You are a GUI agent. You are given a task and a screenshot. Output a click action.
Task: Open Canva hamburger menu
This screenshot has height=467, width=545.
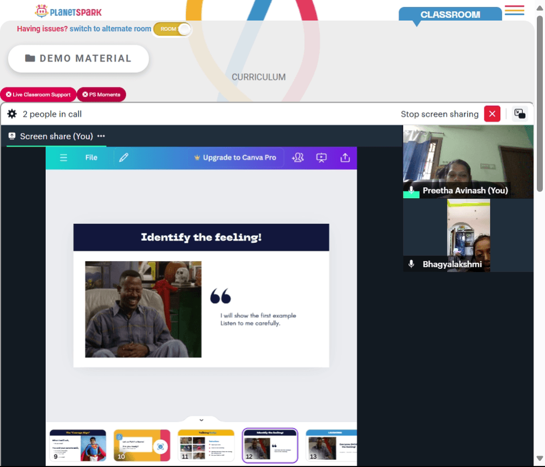(x=63, y=158)
